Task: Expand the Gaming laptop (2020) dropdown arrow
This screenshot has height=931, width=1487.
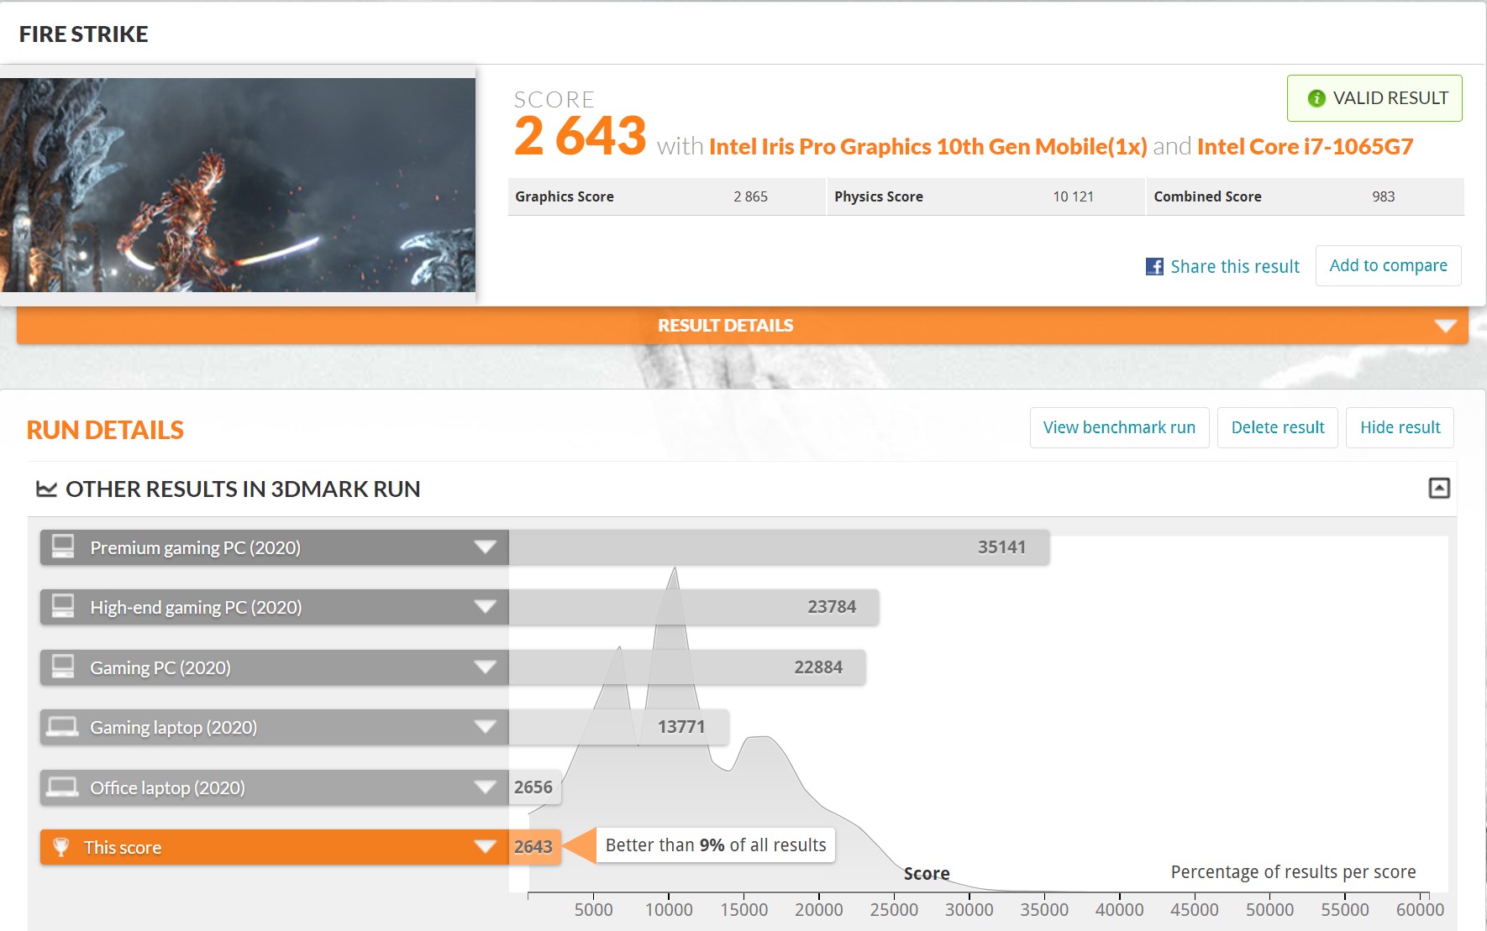Action: pos(485,727)
